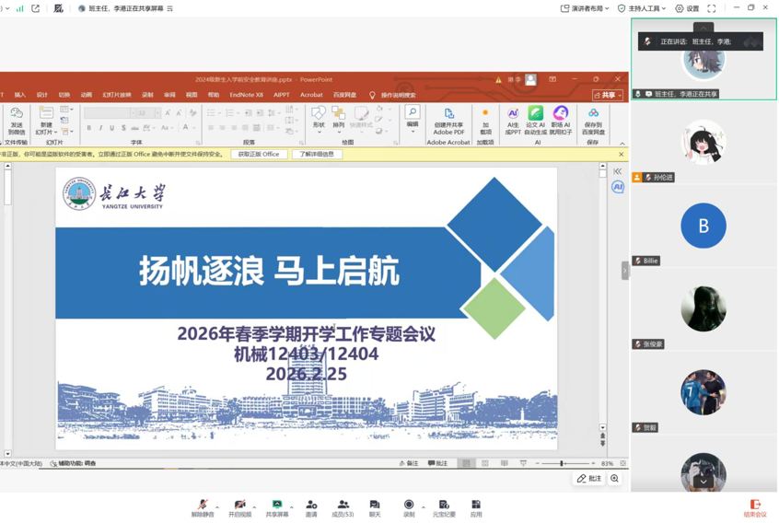Click the PowerPoint zoom slider
Screen dimensions: 779x523
(563, 464)
